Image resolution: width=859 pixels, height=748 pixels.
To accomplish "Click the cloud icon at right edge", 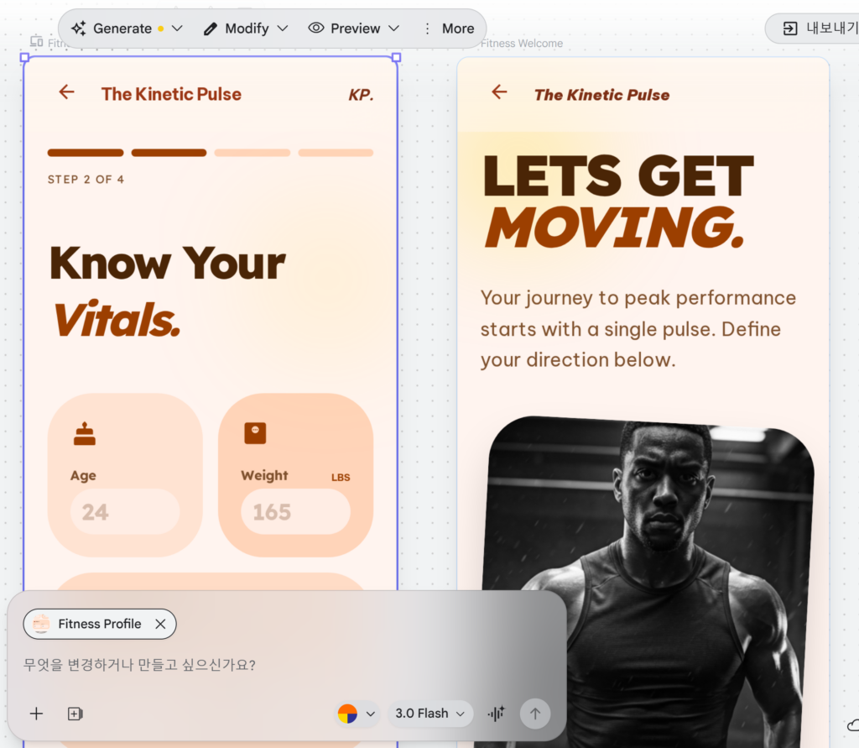I will [x=853, y=725].
